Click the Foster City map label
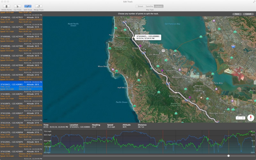 (x=180, y=56)
